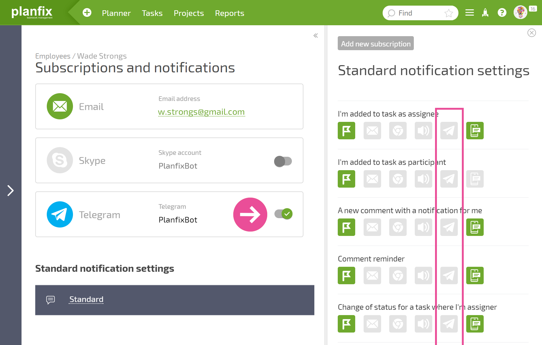Toggle Telegram for Comment reminder
542x345 pixels.
click(x=449, y=276)
